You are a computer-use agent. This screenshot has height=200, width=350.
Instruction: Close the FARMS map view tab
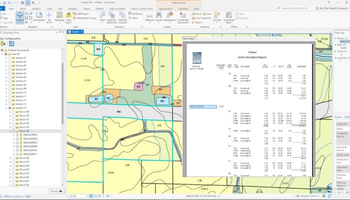tap(81, 32)
